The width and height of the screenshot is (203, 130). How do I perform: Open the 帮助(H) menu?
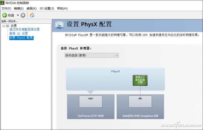pyautogui.click(x=62, y=8)
